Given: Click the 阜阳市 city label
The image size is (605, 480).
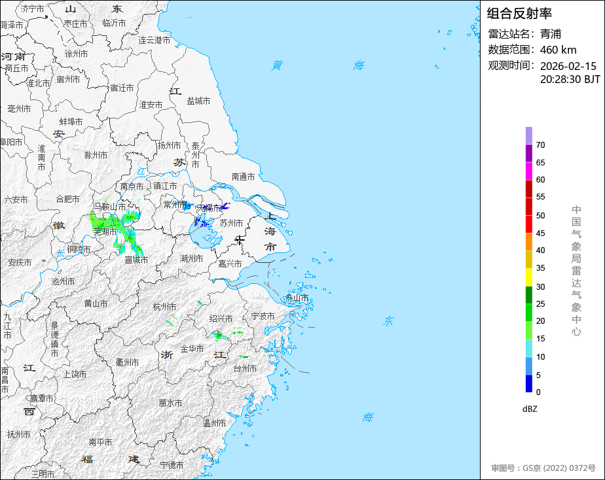Looking at the screenshot, I should pyautogui.click(x=11, y=142).
